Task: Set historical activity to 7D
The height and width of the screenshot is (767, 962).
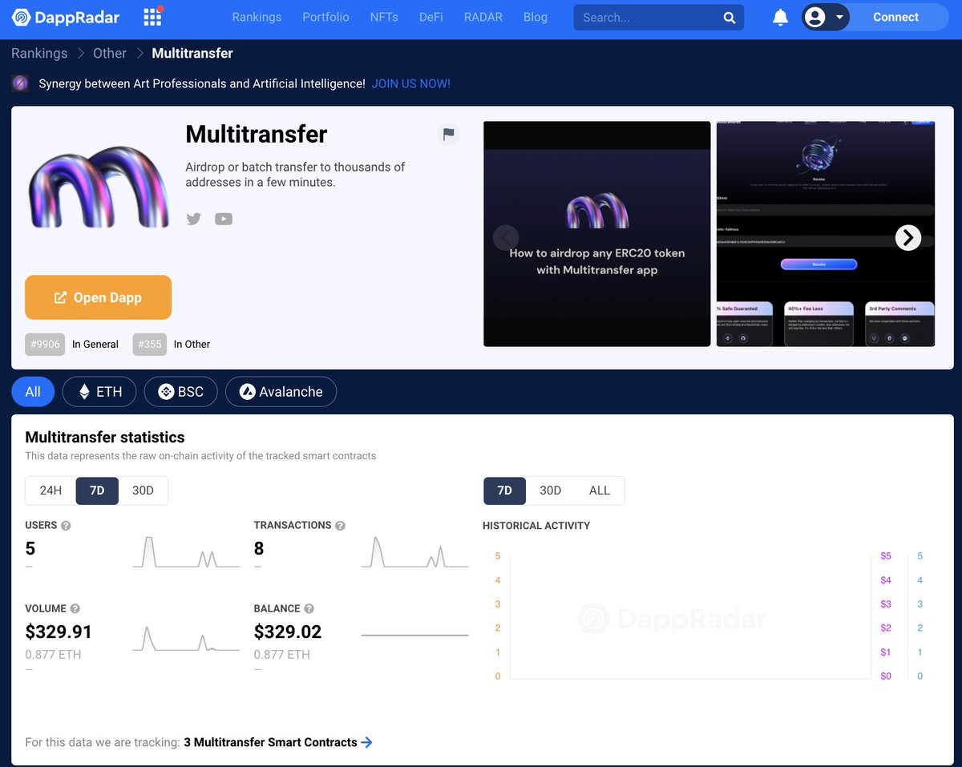Action: coord(504,490)
